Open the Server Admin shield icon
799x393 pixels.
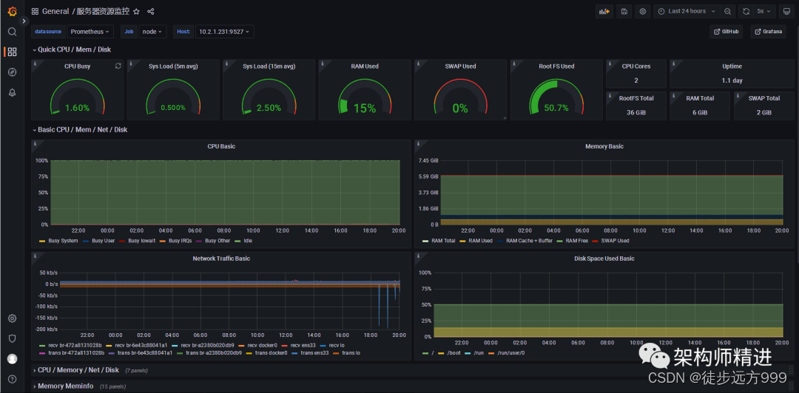click(13, 338)
